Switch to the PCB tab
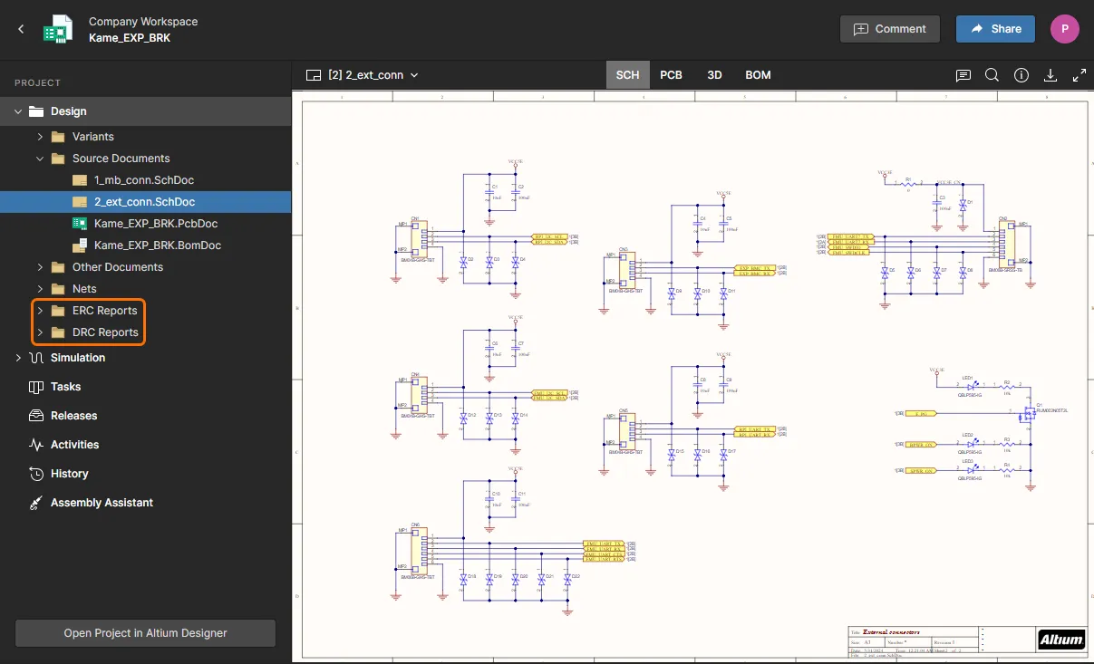The image size is (1094, 664). [x=671, y=75]
